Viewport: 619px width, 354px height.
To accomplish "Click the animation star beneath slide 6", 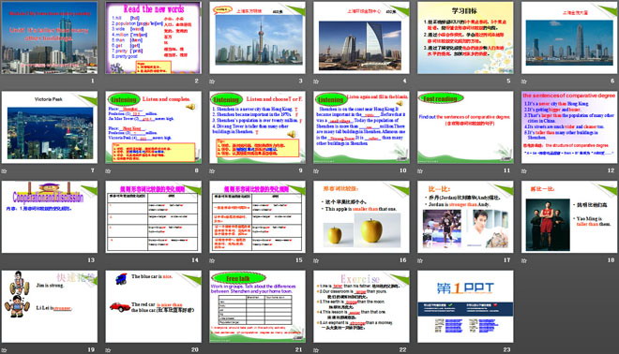I will 524,81.
